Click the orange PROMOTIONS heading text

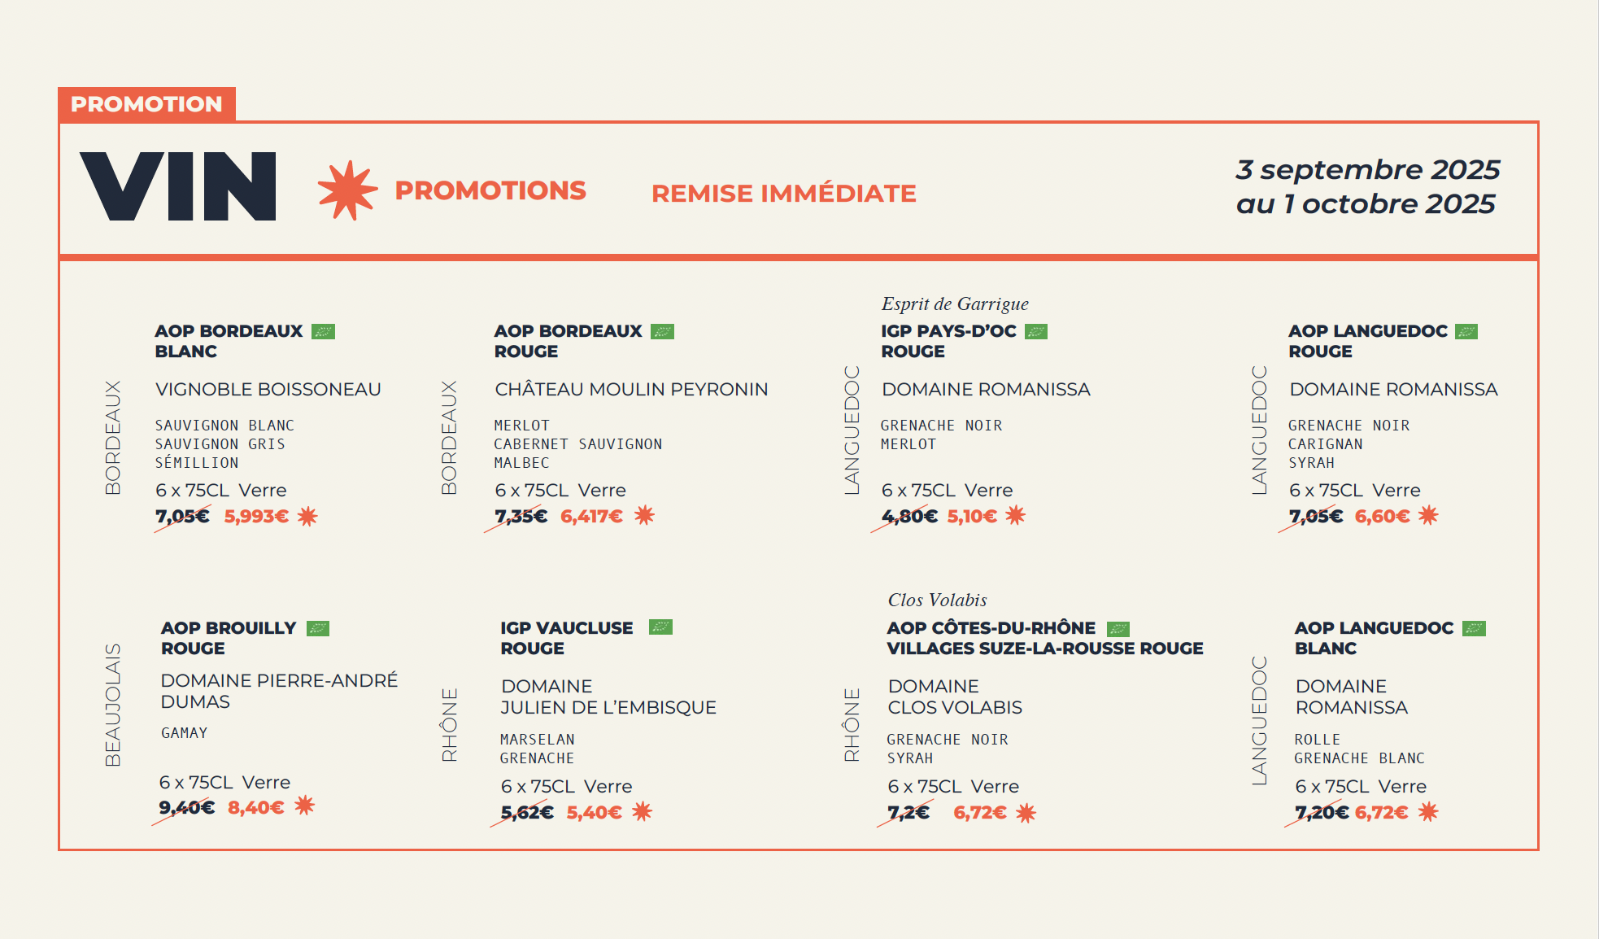[x=490, y=190]
